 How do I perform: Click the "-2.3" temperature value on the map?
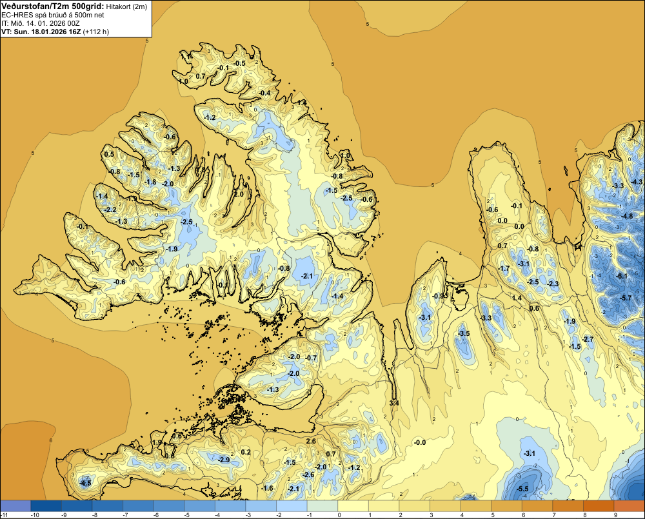553,284
